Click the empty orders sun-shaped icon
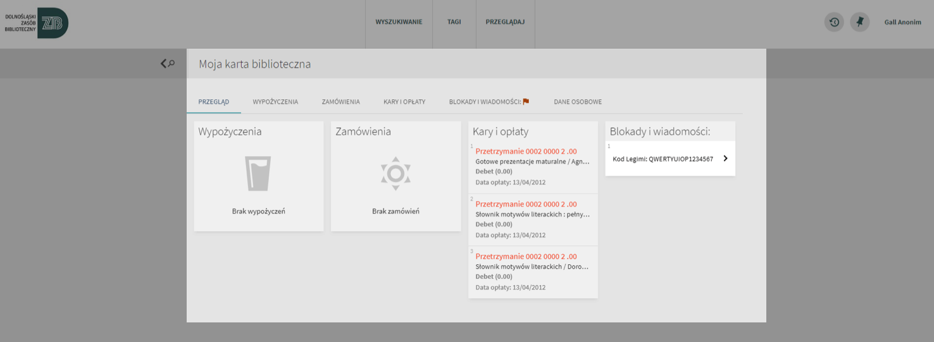This screenshot has height=342, width=934. tap(395, 173)
